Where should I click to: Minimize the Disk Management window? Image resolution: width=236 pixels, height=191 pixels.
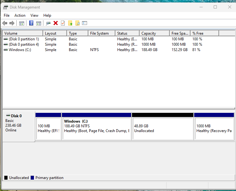[201, 7]
